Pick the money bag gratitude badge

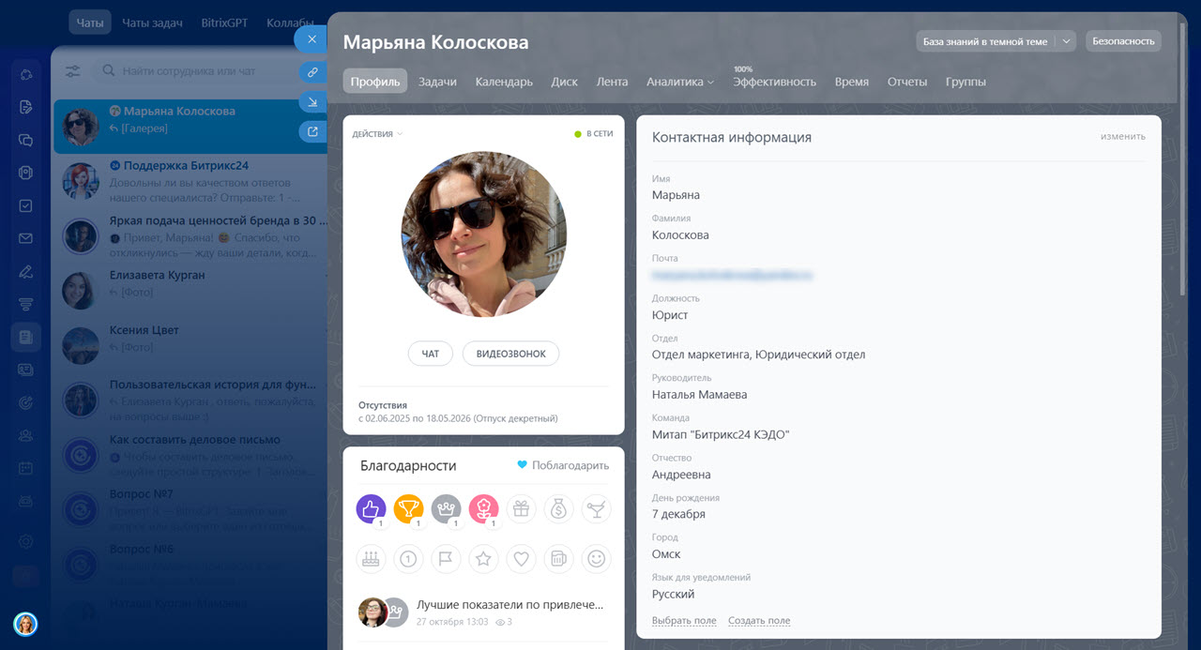point(559,509)
